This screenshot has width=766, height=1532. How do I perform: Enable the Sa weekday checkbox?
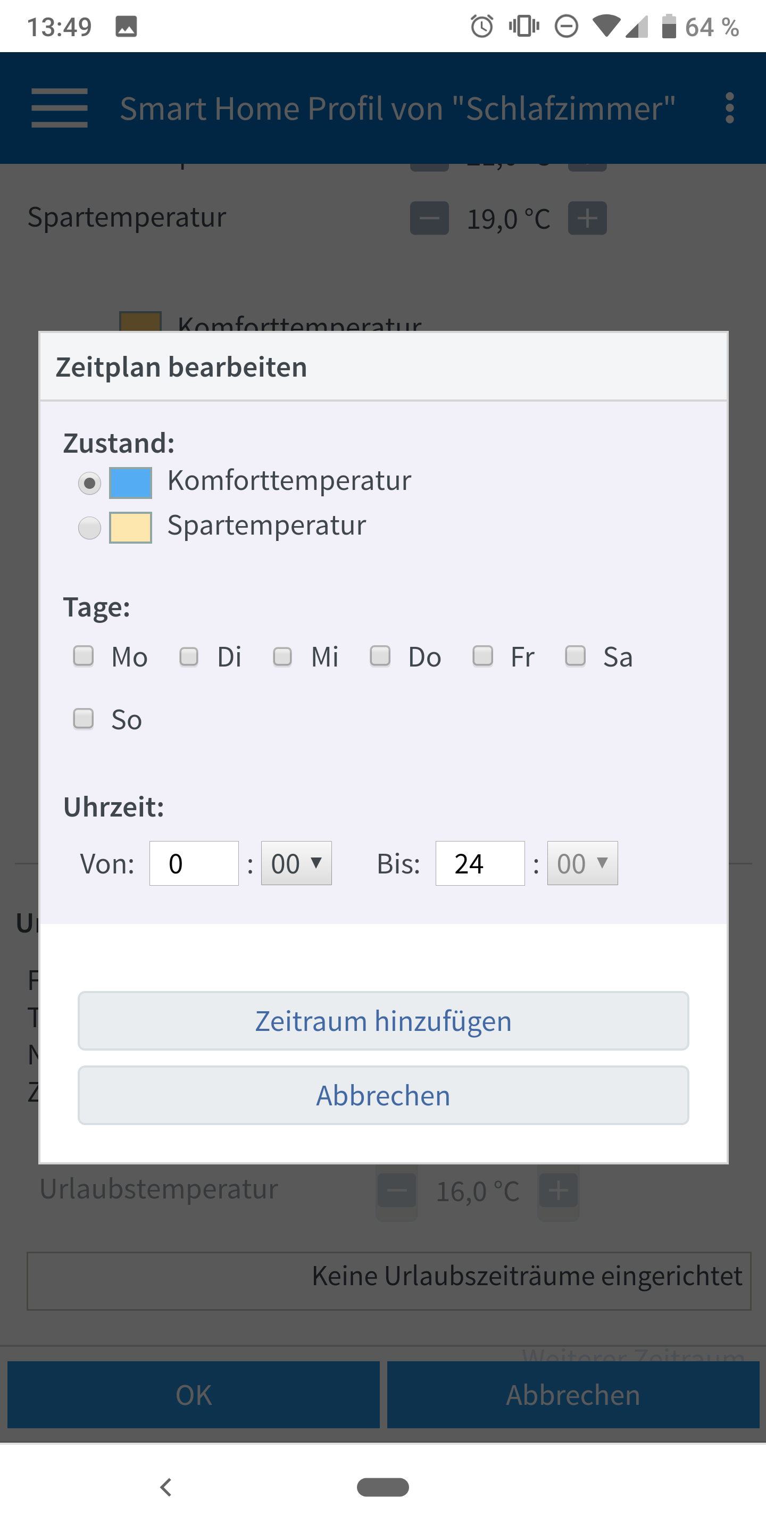click(575, 656)
